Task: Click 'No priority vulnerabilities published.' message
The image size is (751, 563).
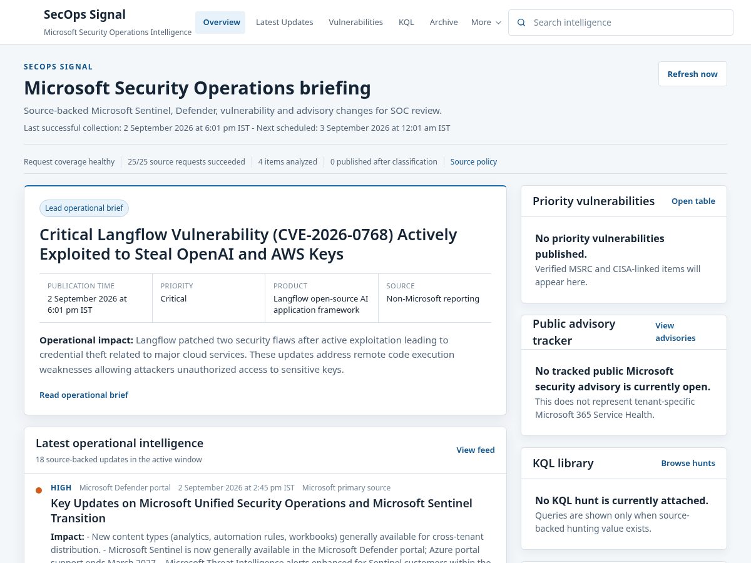Action: pyautogui.click(x=600, y=246)
